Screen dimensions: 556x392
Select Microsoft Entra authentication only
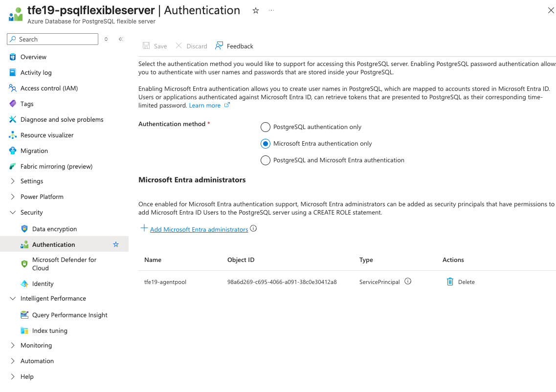click(x=266, y=144)
